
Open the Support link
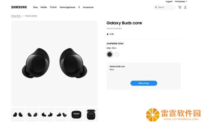tap(169, 1)
